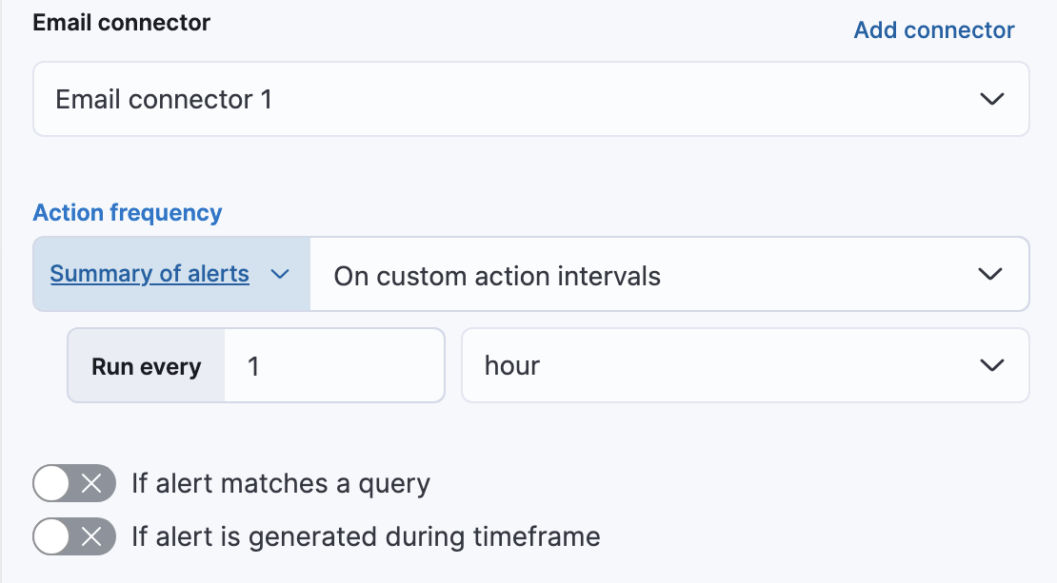The width and height of the screenshot is (1057, 583).
Task: Click the Add connector link
Action: point(933,29)
